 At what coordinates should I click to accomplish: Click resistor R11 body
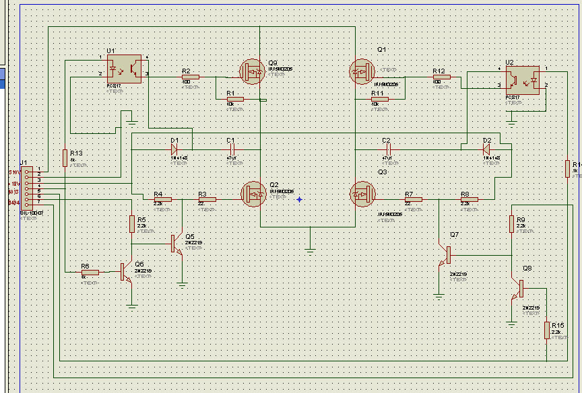click(x=380, y=99)
